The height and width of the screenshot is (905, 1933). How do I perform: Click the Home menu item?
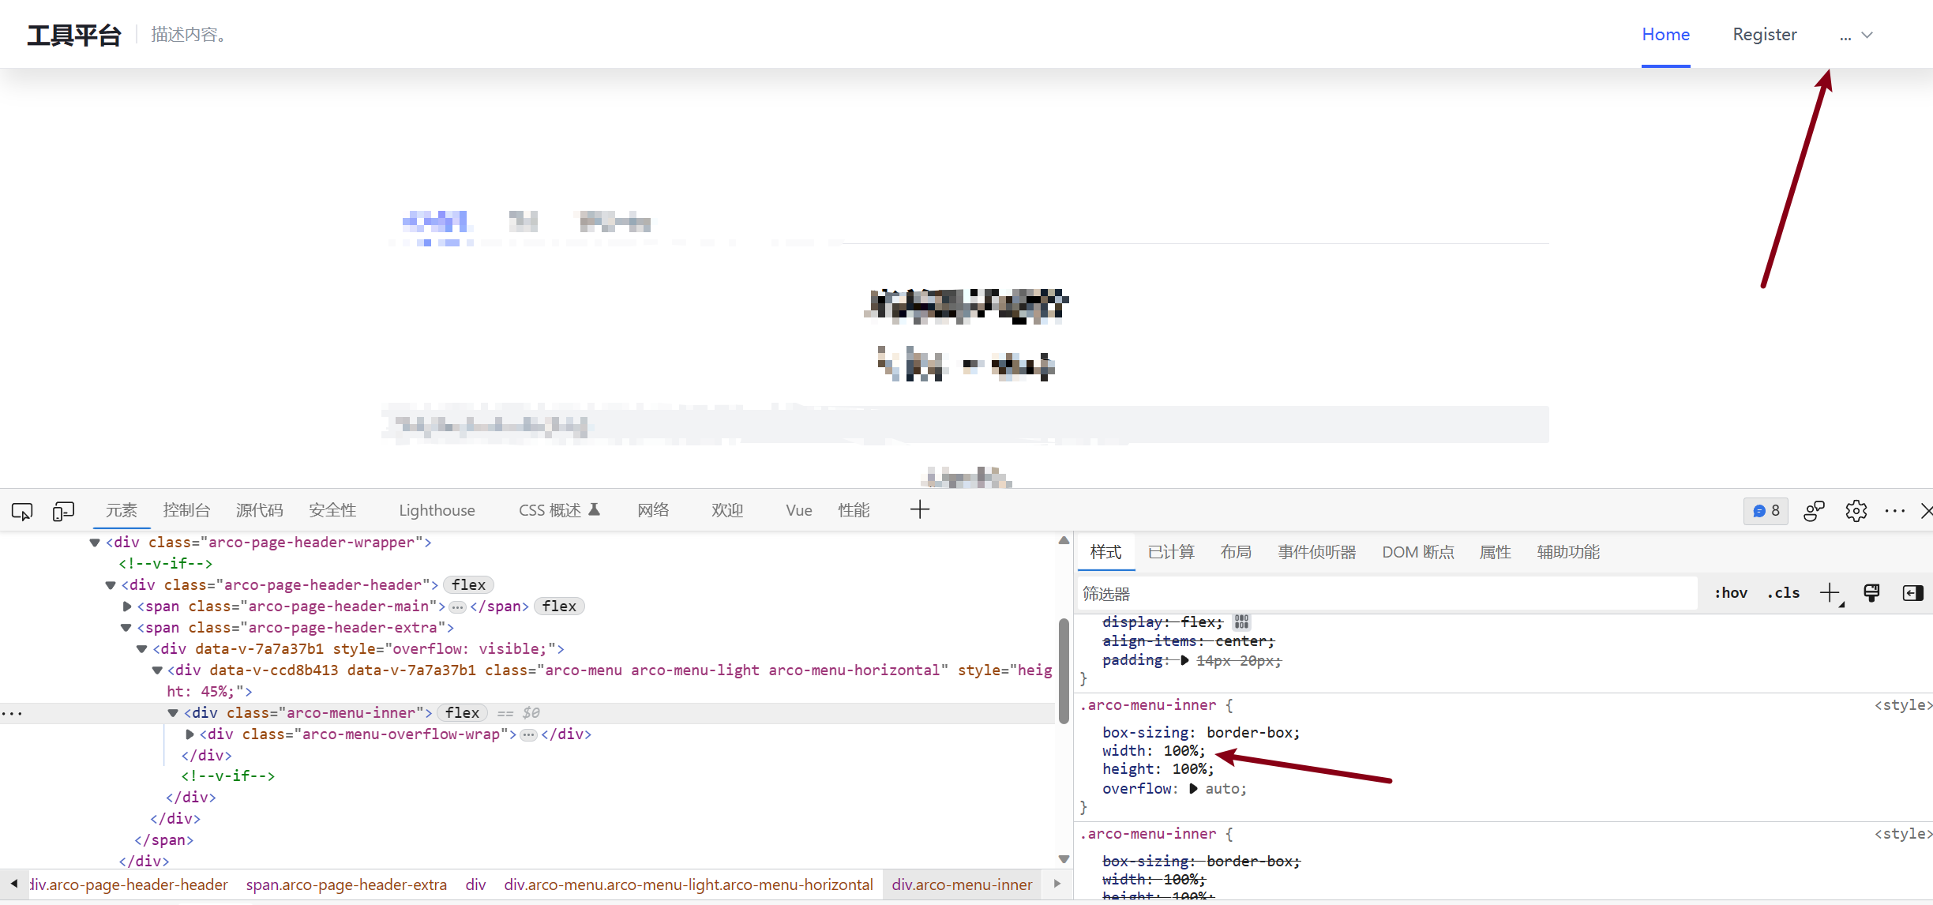1666,35
